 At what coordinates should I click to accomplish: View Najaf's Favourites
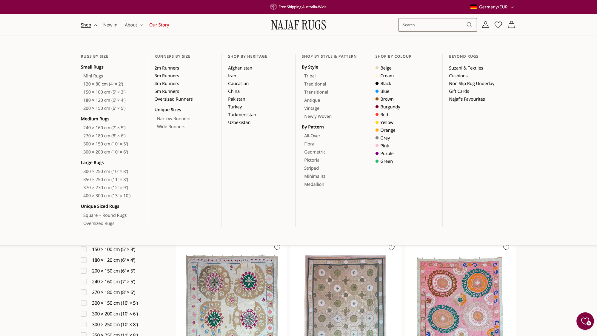(467, 99)
